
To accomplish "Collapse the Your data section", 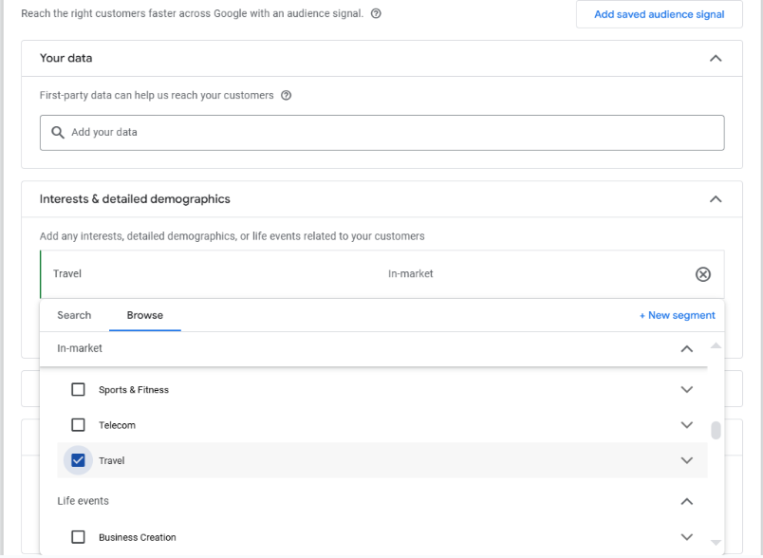I will 716,59.
